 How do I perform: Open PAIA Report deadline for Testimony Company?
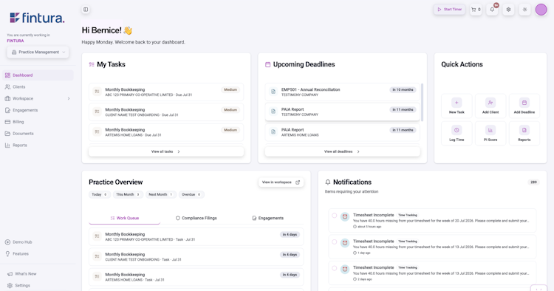coord(342,112)
